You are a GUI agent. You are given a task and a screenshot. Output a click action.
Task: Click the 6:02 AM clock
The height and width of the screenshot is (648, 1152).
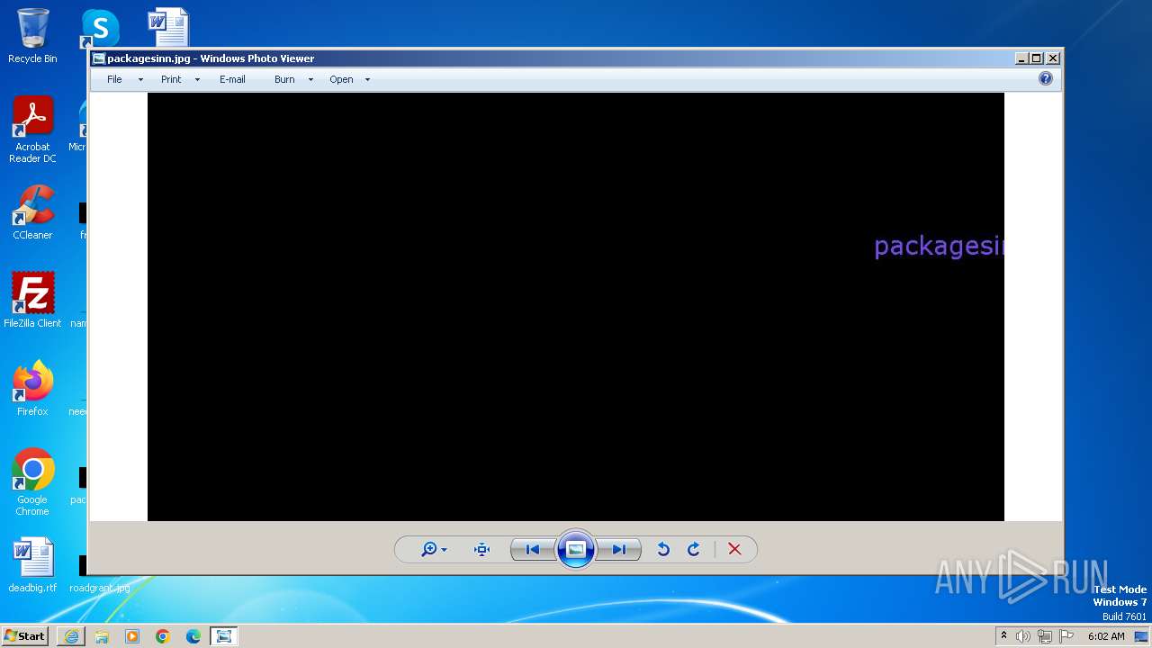(1106, 636)
